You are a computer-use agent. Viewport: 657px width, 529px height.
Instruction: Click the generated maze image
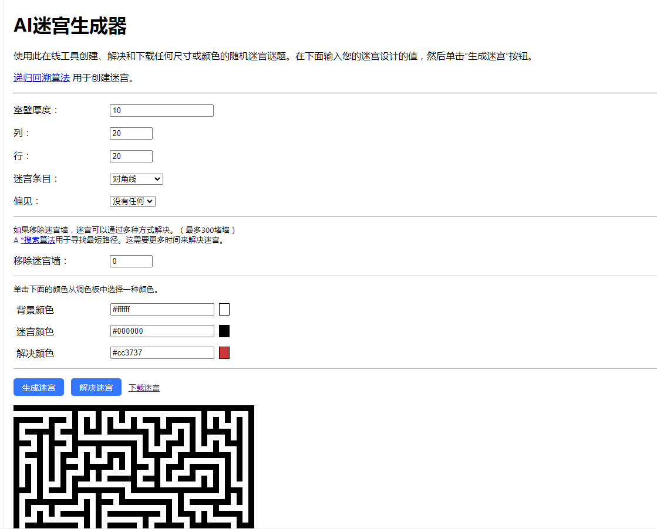tap(134, 466)
